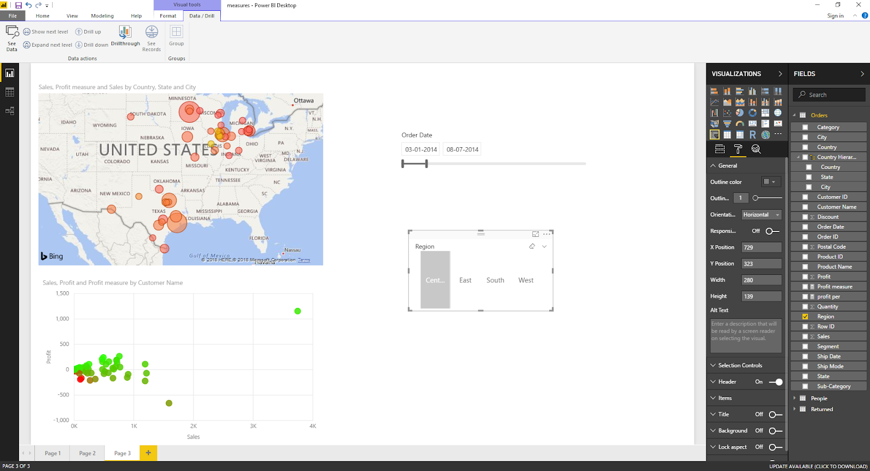Add a new report page

tap(148, 453)
